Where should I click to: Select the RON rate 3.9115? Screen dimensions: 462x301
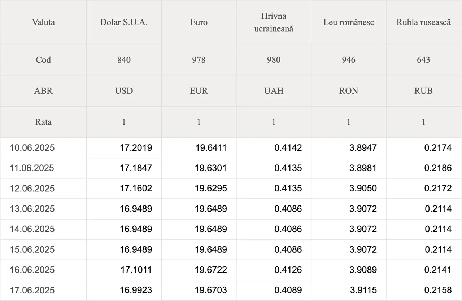click(363, 290)
